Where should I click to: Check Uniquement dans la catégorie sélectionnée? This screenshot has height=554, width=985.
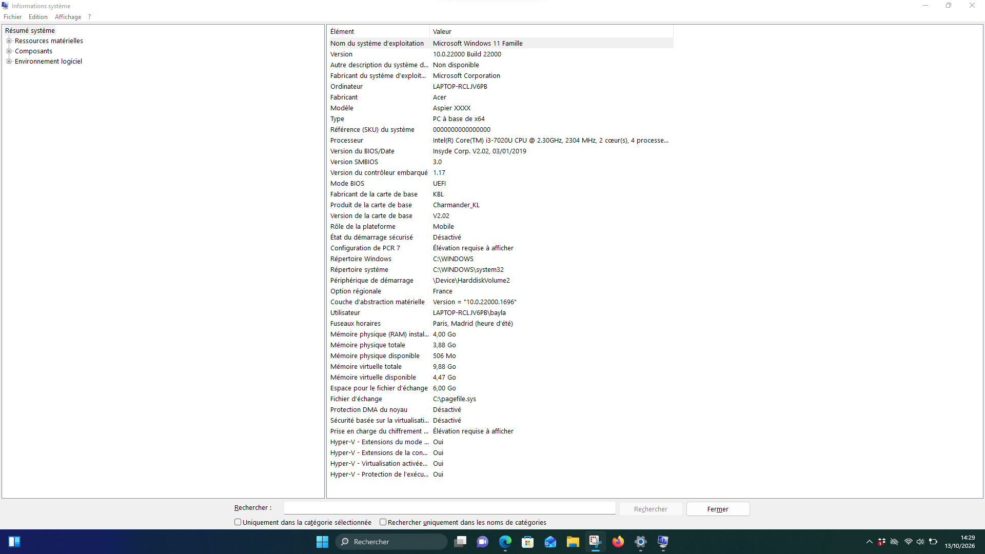(x=238, y=522)
